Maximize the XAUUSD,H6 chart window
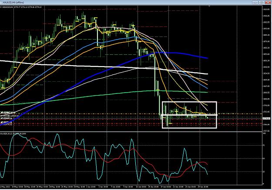 click(262, 2)
